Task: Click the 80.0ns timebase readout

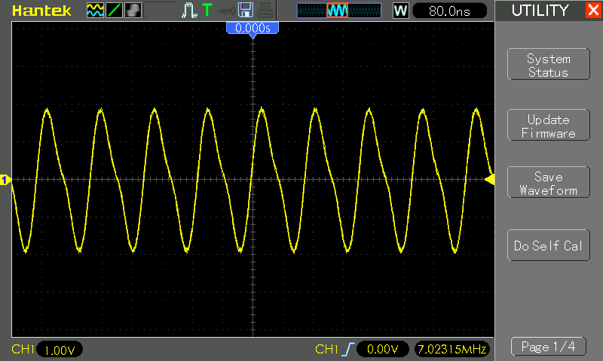Action: [x=449, y=11]
